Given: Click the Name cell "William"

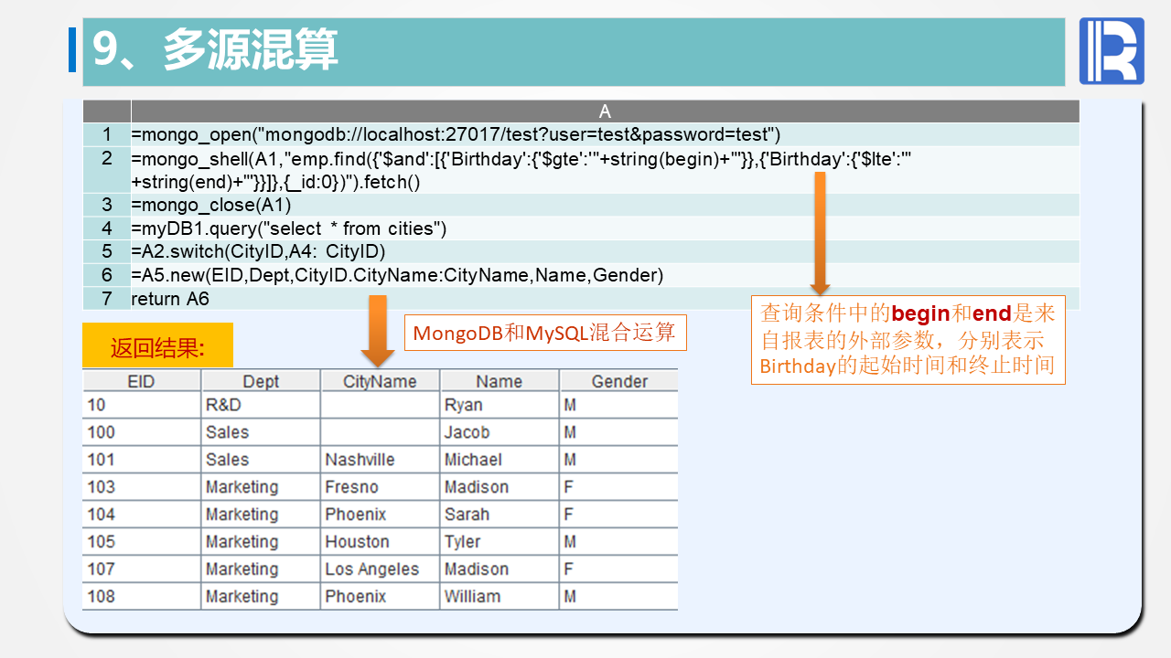Looking at the screenshot, I should pyautogui.click(x=500, y=597).
